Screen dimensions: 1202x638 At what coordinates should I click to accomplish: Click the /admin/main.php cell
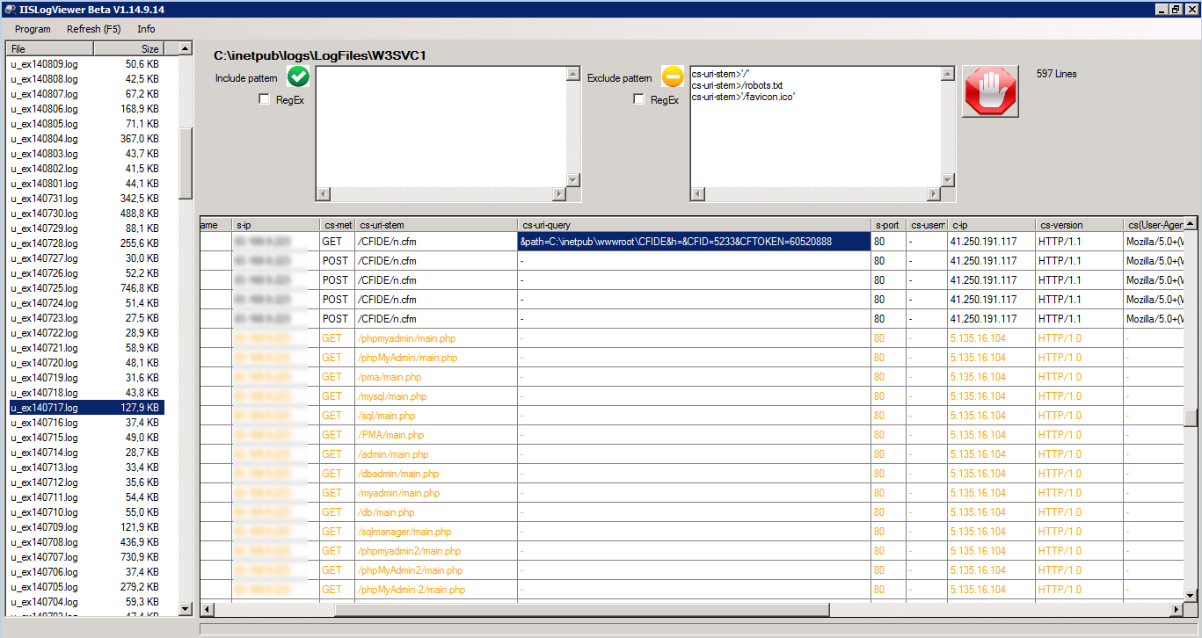[x=436, y=454]
